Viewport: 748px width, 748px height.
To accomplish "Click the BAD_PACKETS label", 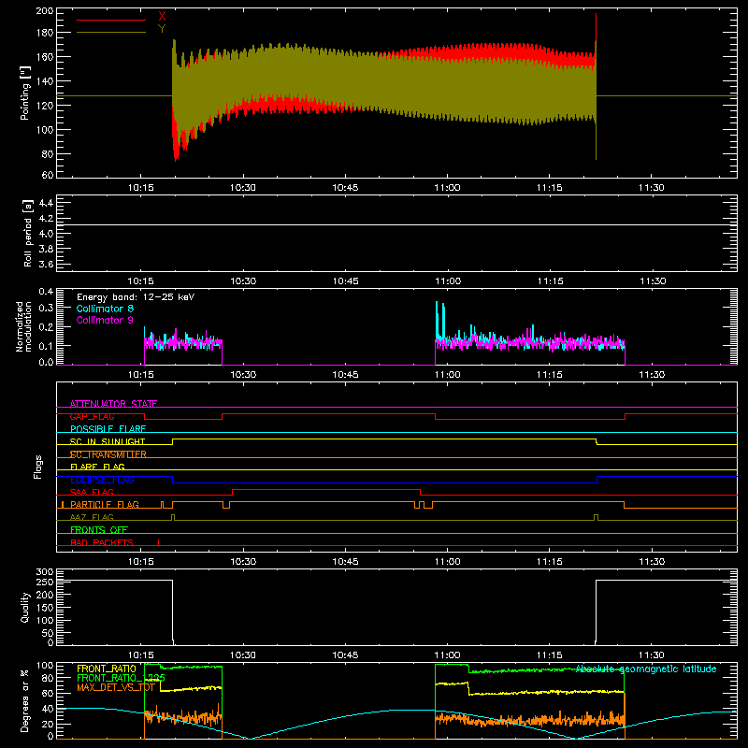I will click(x=102, y=542).
